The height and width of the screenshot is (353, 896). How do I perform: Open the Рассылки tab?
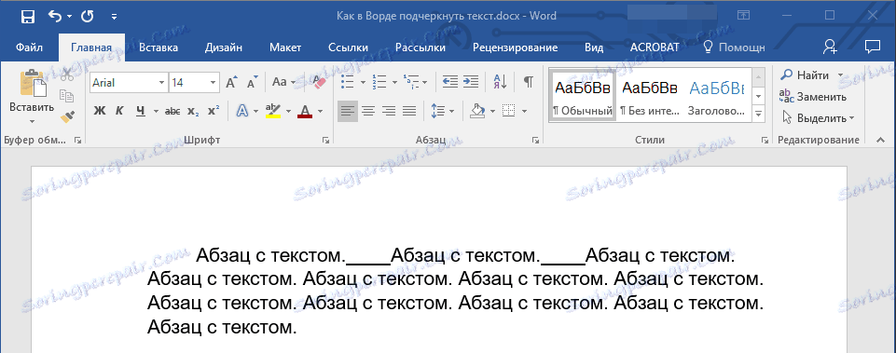pyautogui.click(x=420, y=48)
